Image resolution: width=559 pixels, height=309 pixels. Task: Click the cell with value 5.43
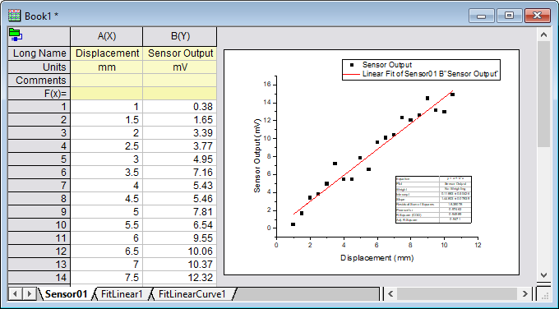pos(180,186)
